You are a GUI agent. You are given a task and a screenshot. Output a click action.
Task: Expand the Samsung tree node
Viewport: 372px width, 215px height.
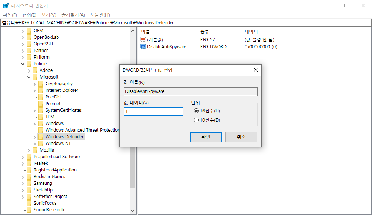coord(23,183)
